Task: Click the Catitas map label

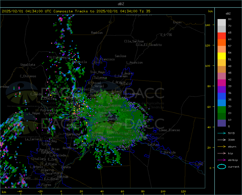Action: pos(153,145)
